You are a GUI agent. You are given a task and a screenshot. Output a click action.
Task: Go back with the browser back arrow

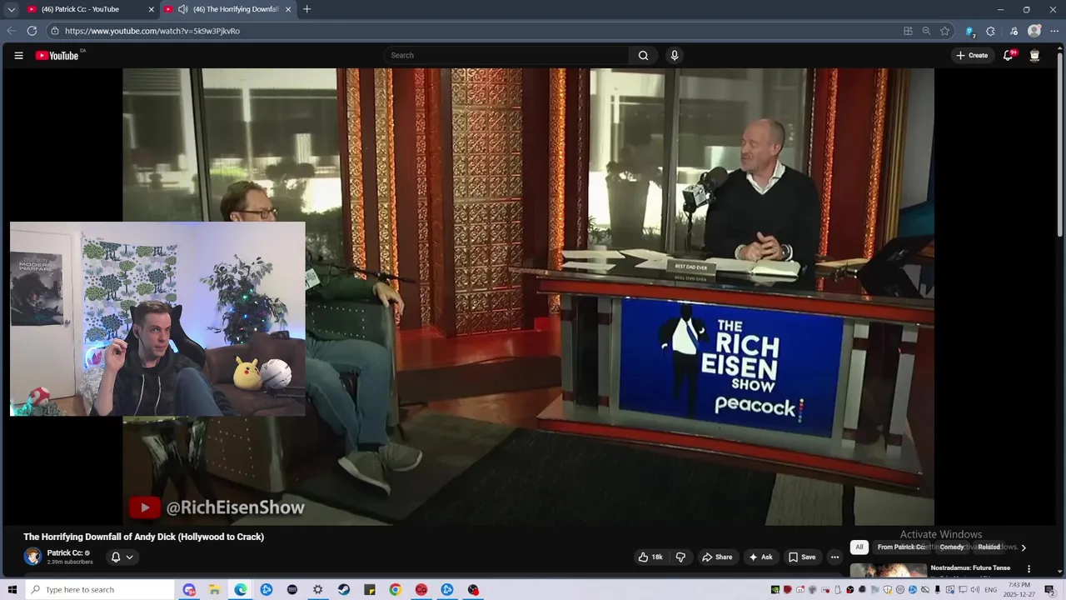[11, 31]
